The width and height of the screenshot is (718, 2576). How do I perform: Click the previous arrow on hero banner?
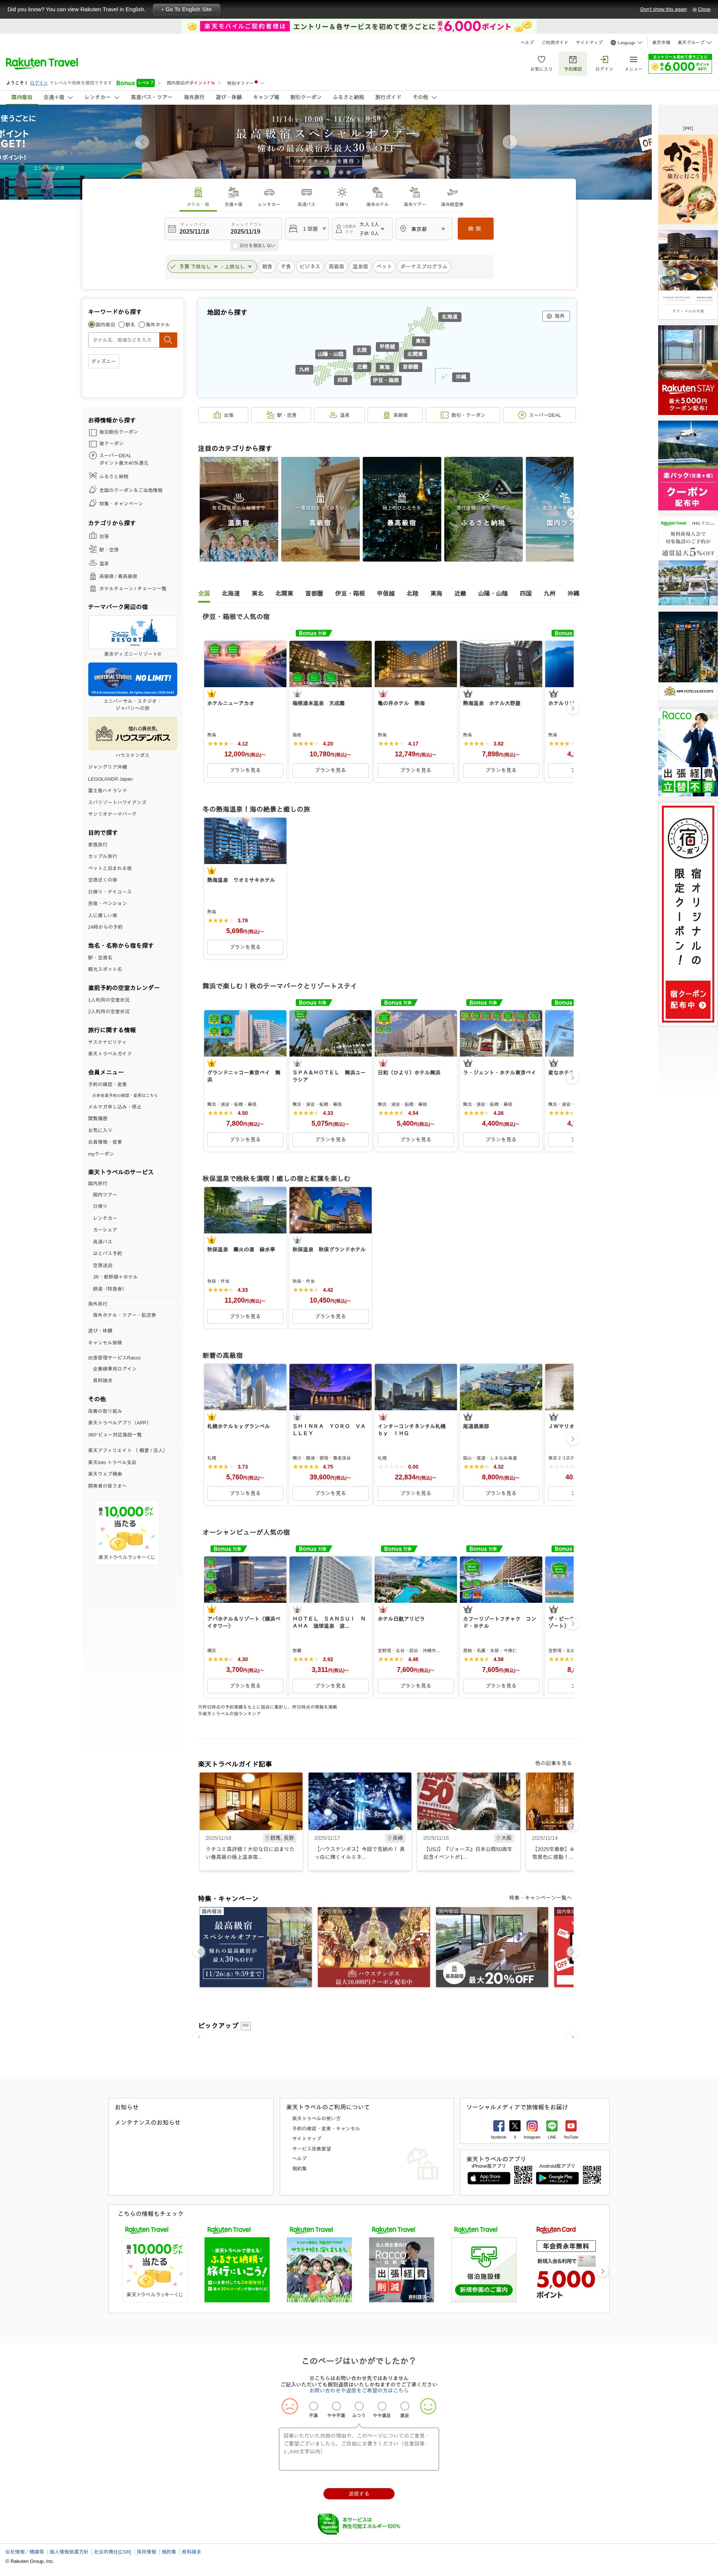(142, 142)
